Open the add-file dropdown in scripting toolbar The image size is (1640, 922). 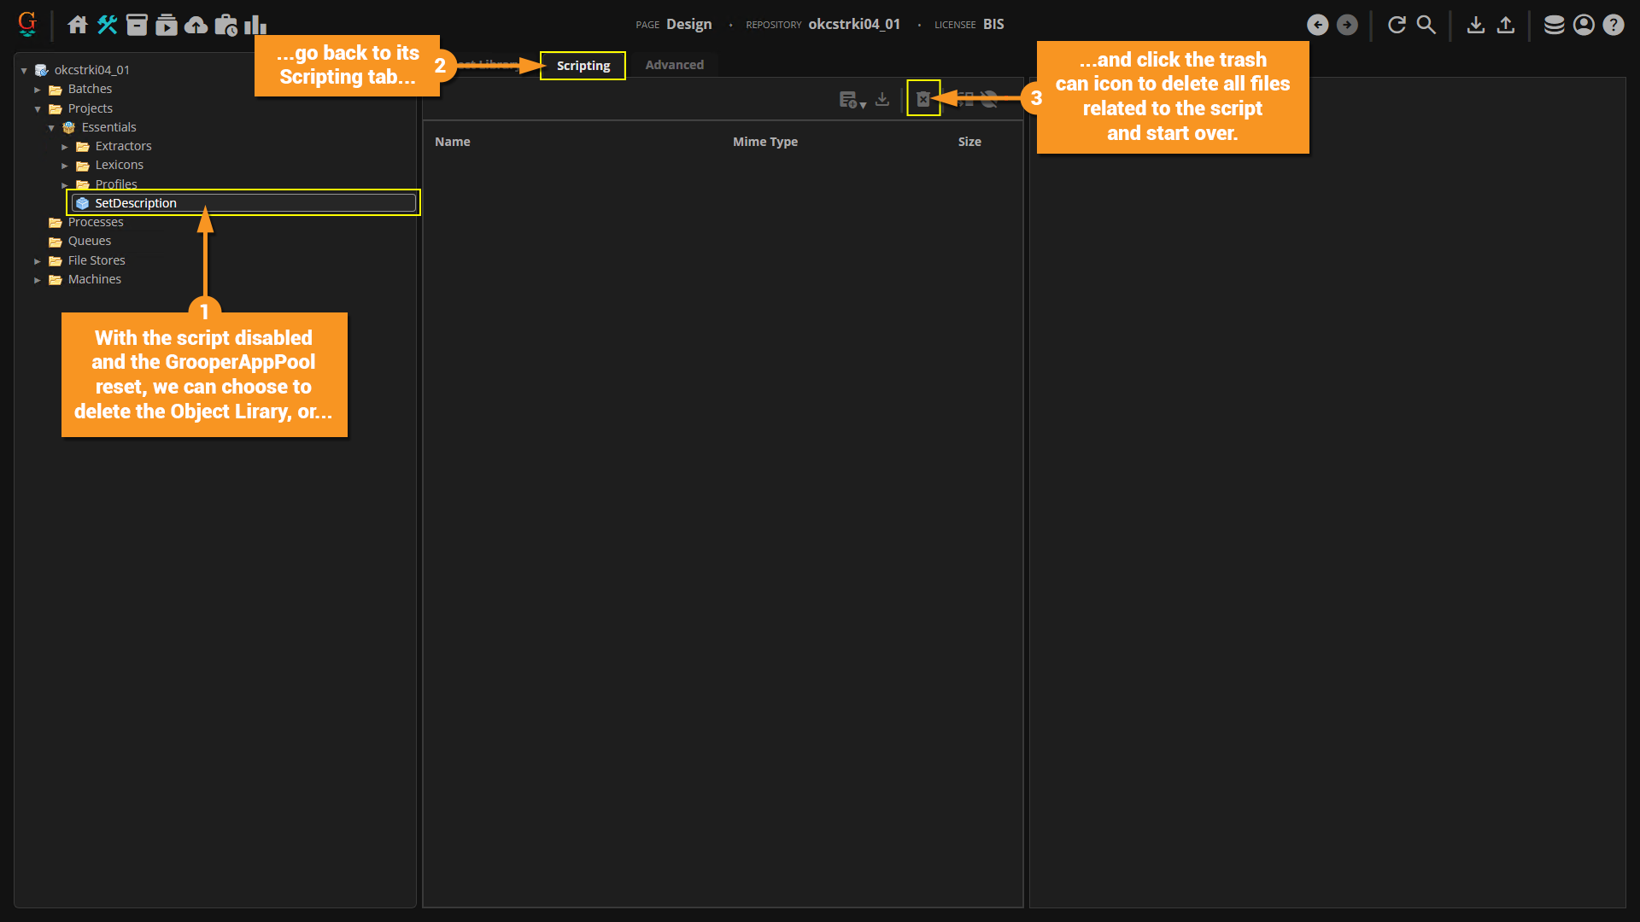852,100
